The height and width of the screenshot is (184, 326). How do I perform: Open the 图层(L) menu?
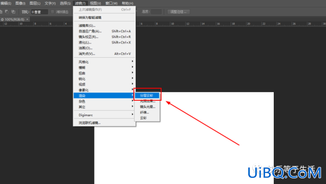tap(35, 3)
